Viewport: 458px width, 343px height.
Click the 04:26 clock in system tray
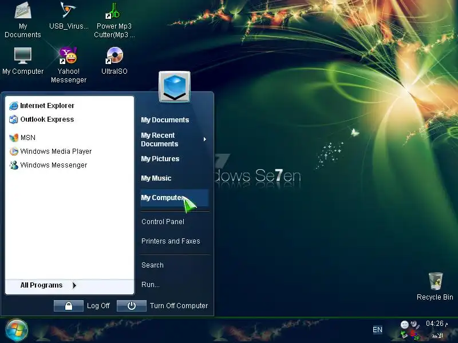[x=437, y=324]
